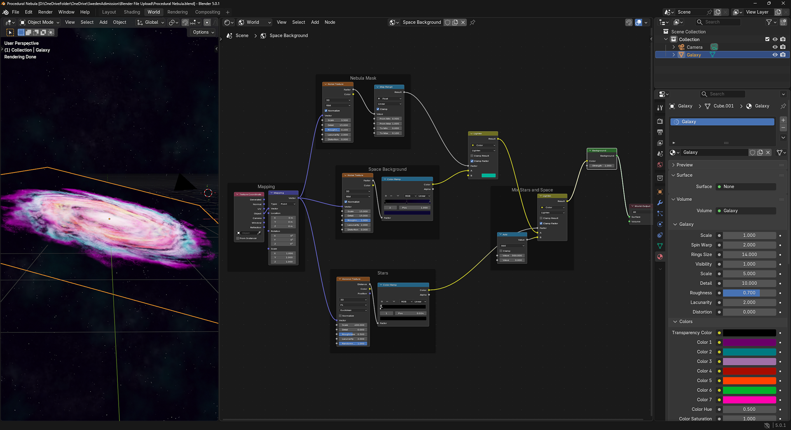
Task: Open the viewport Object menu
Action: coord(119,22)
